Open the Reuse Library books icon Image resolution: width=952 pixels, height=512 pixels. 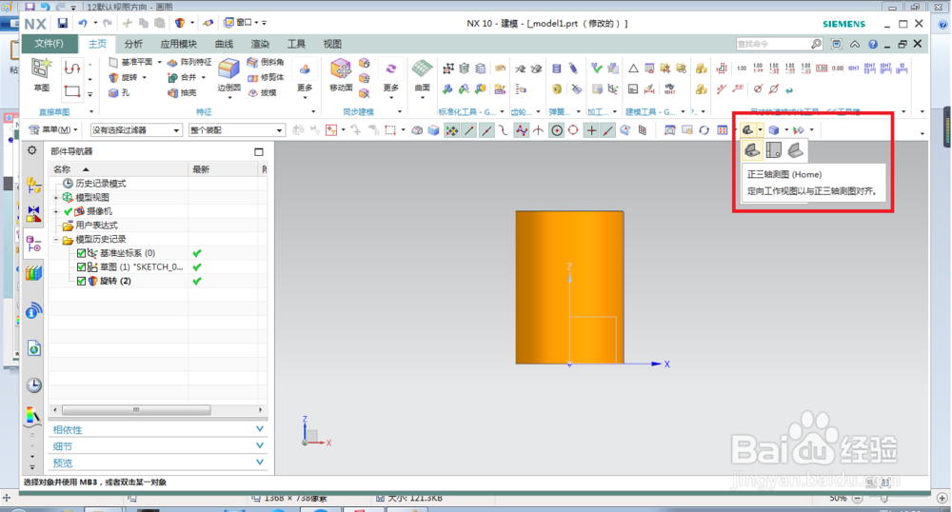tap(33, 273)
